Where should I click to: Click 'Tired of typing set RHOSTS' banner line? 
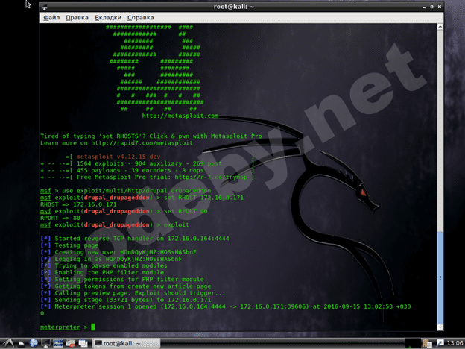151,136
